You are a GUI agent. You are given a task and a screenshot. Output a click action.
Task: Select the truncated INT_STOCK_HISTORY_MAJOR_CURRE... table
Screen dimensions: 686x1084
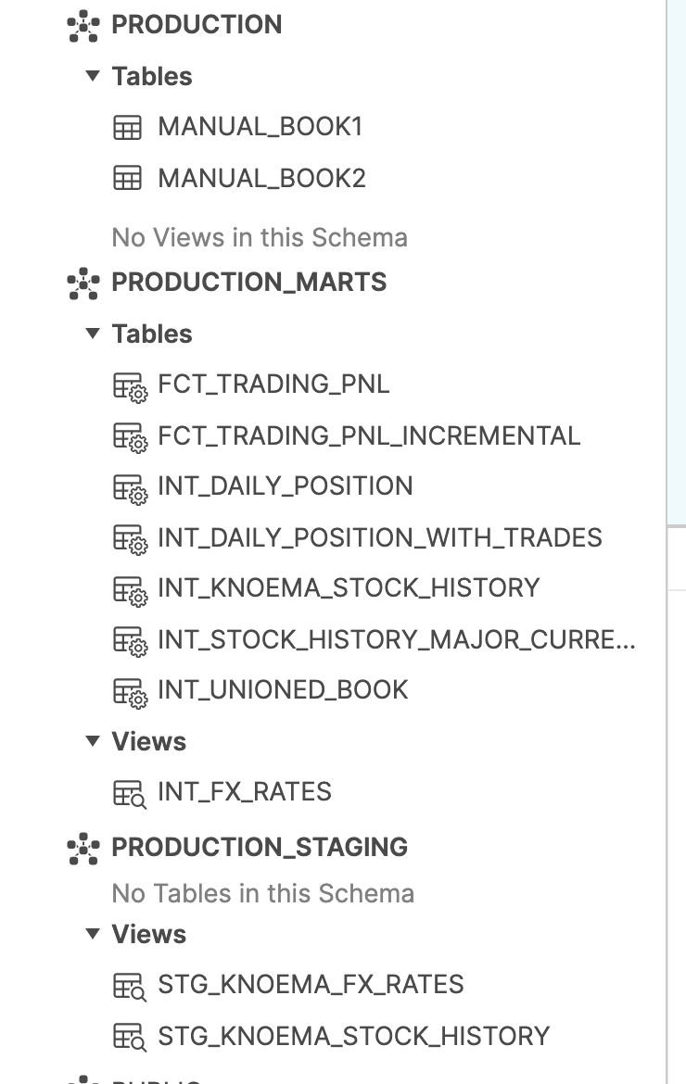coord(397,640)
